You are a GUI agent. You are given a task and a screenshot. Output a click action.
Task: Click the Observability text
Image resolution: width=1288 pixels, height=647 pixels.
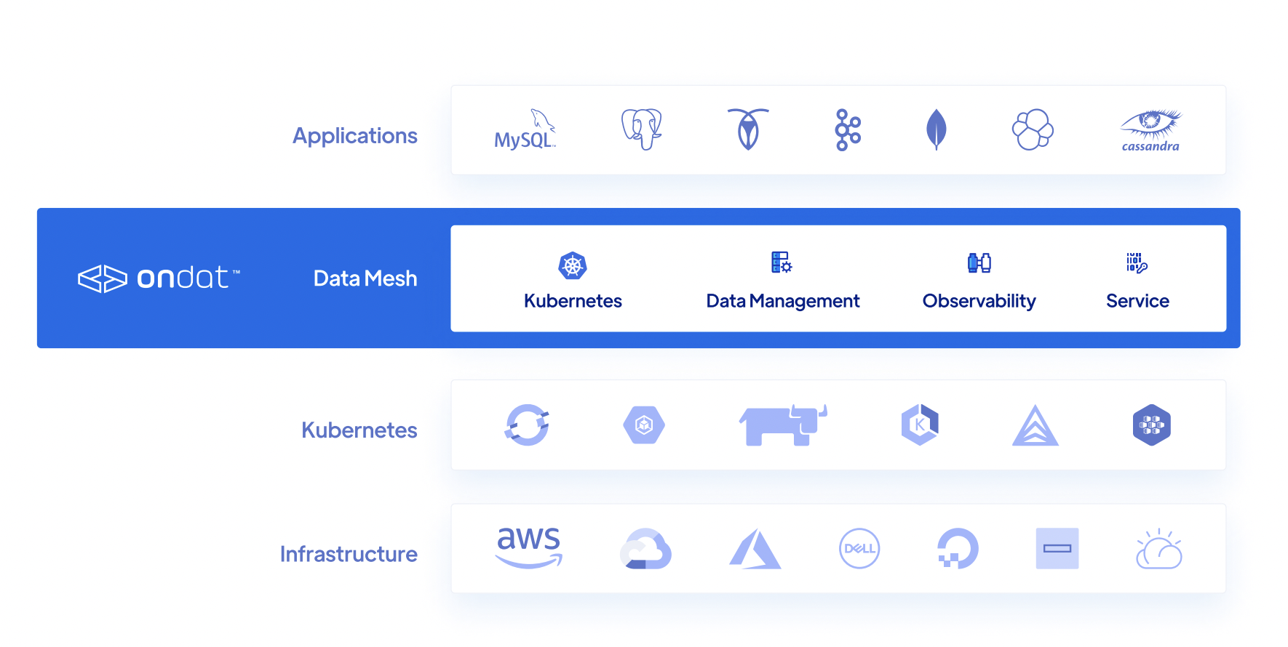(979, 301)
